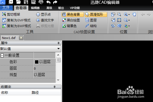153x102 pixels.
Task: Click the browse back arrow
Action: pyautogui.click(x=143, y=15)
